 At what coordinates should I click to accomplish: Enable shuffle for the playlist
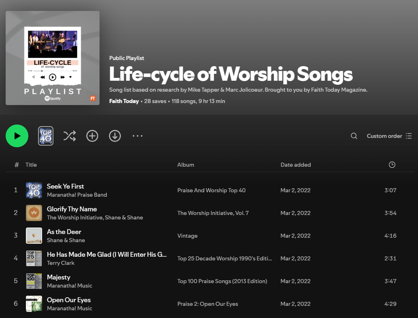[x=70, y=136]
